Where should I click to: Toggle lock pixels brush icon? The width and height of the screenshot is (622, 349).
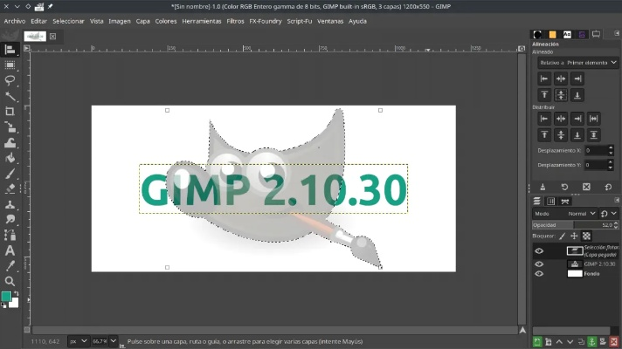[x=562, y=236]
